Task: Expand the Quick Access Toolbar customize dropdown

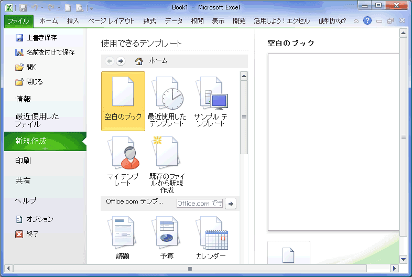Action: click(91, 8)
